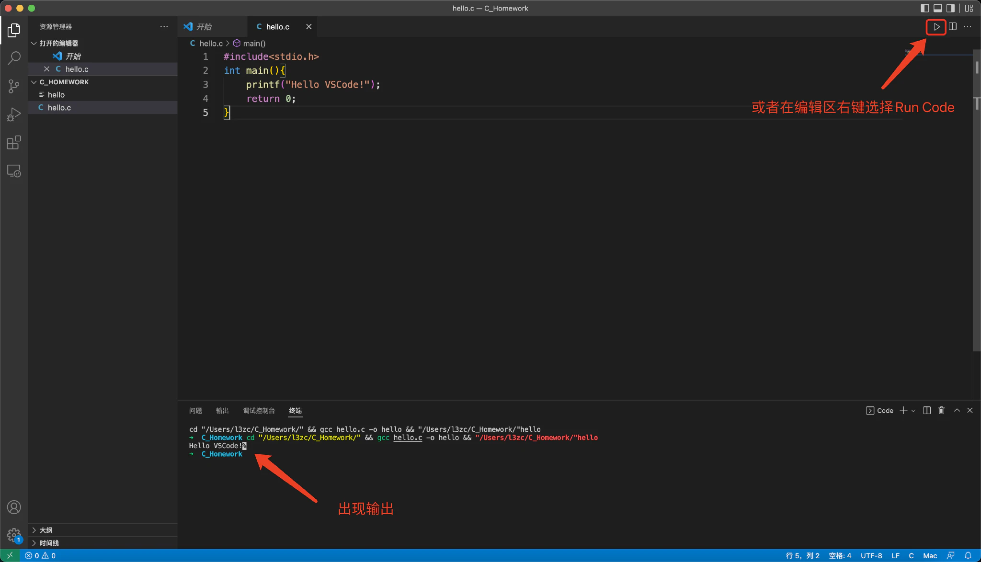
Task: Toggle bottom panel visibility in title bar
Action: (x=938, y=8)
